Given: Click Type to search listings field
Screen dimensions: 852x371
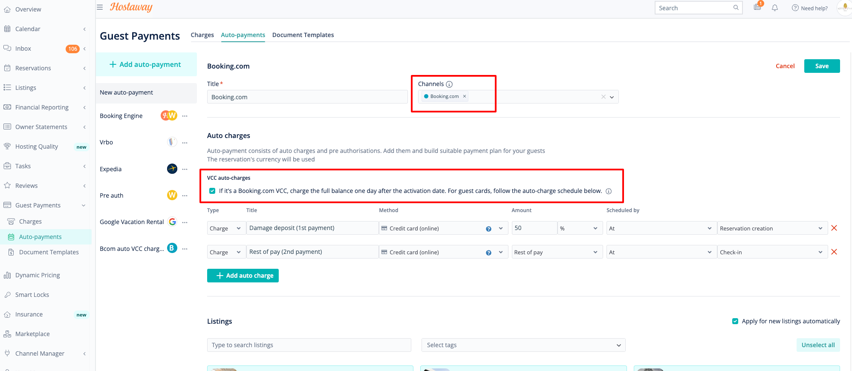Looking at the screenshot, I should point(309,345).
